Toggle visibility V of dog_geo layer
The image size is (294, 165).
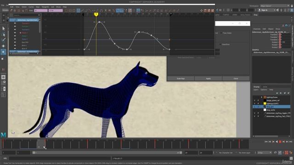(x=254, y=107)
